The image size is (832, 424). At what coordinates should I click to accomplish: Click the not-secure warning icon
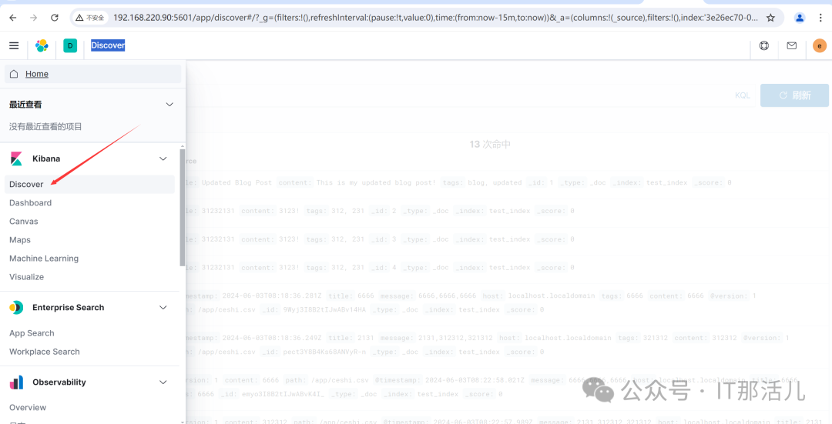(79, 18)
